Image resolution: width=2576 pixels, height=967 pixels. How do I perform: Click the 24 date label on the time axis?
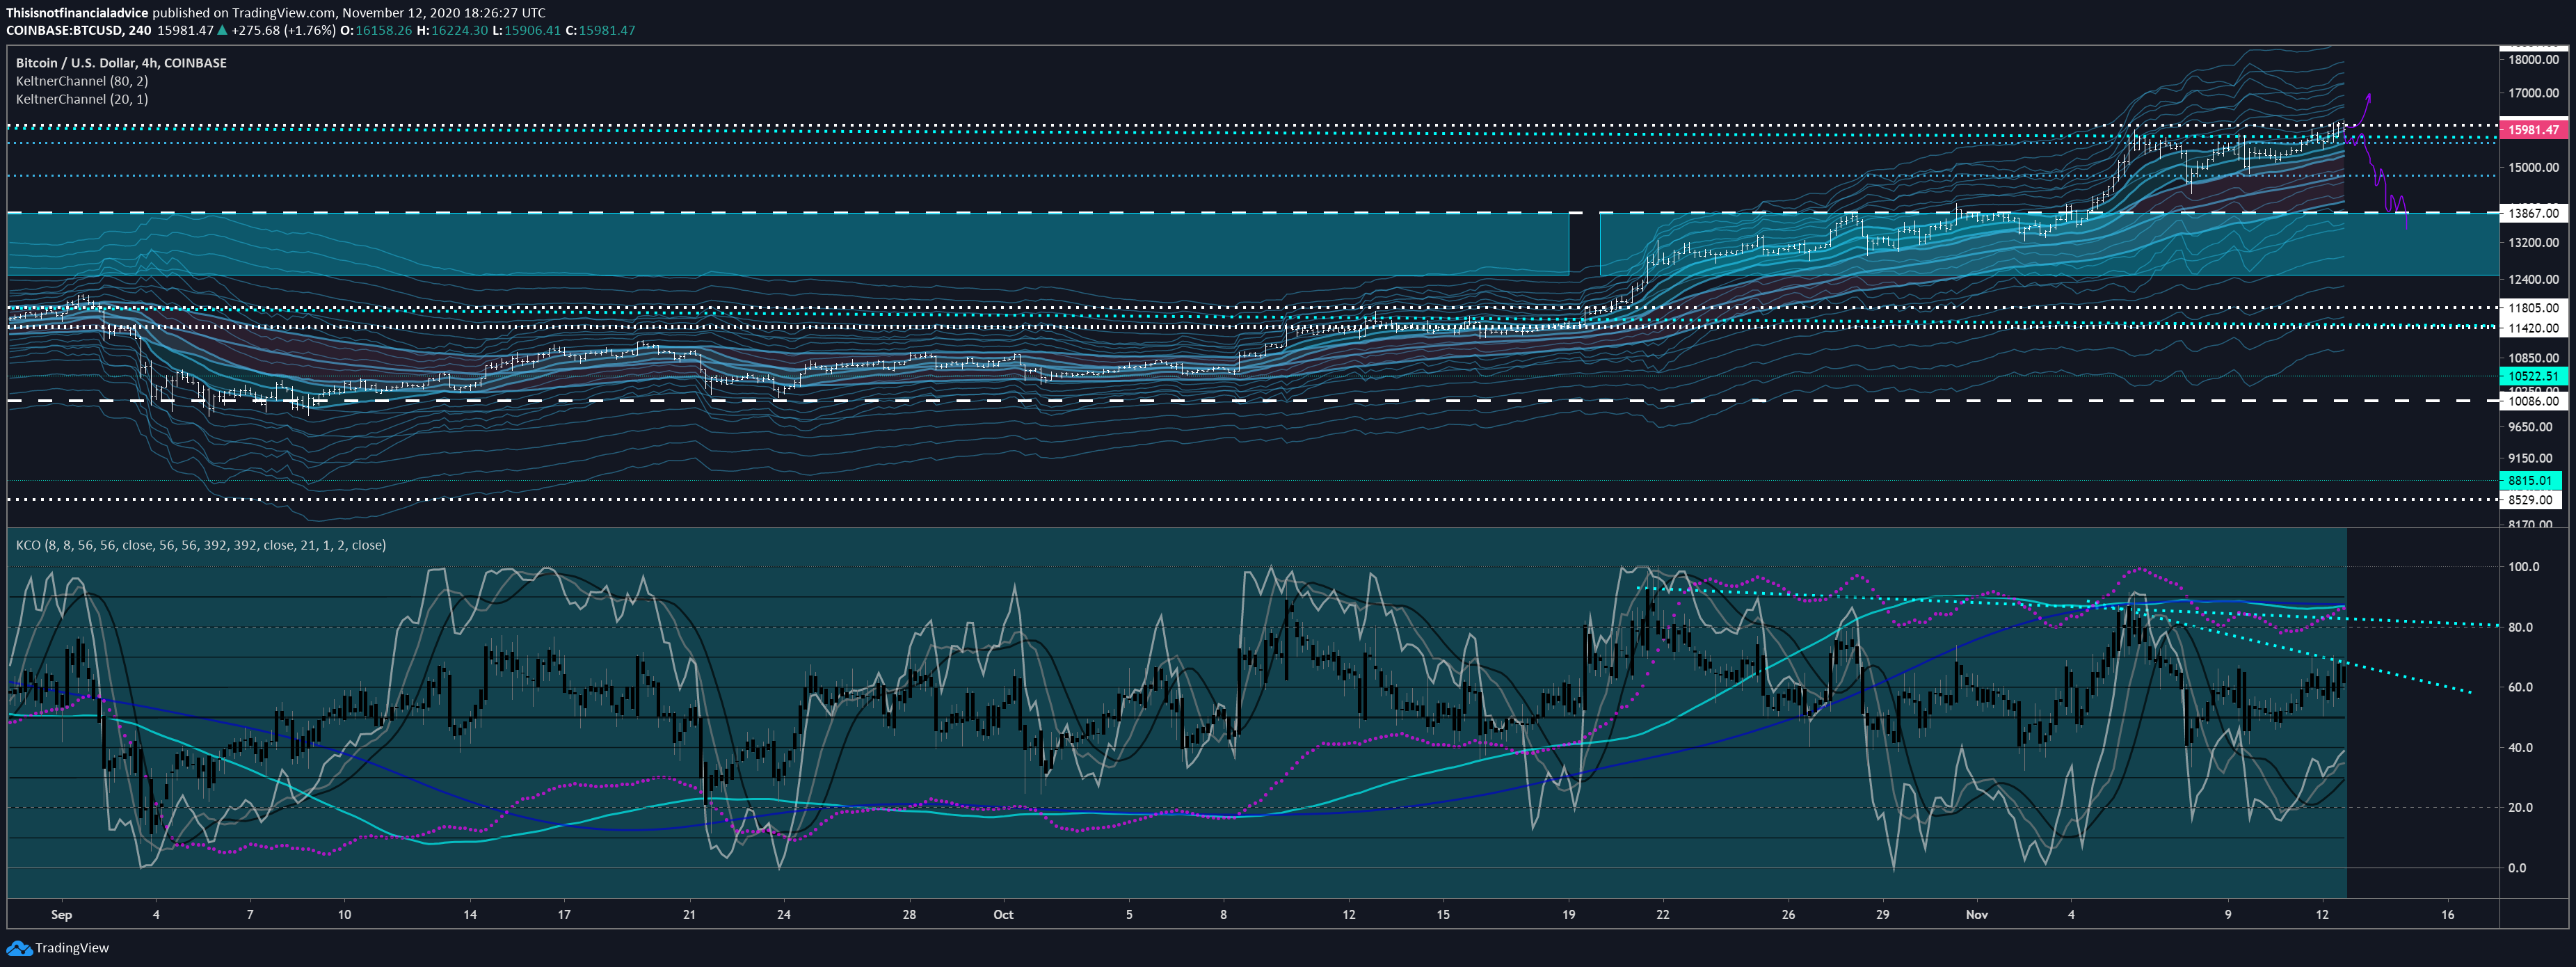point(784,914)
